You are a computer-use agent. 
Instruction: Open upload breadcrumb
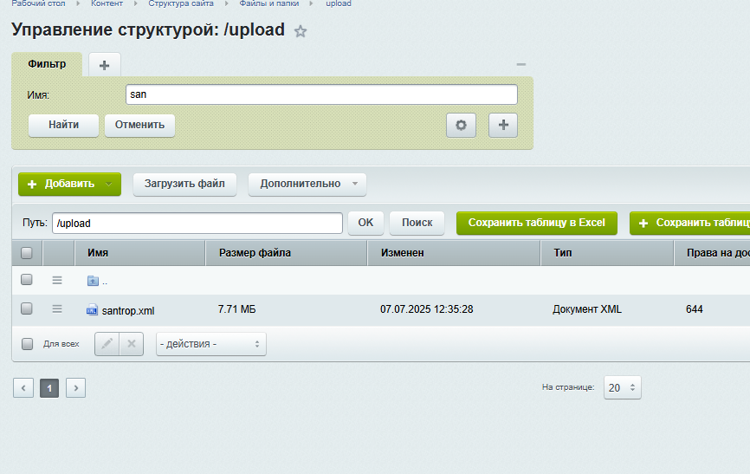coord(339,3)
